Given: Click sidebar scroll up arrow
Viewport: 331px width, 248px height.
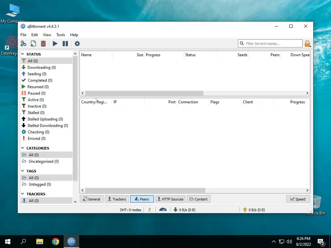Looking at the screenshot, I should pyautogui.click(x=75, y=54).
